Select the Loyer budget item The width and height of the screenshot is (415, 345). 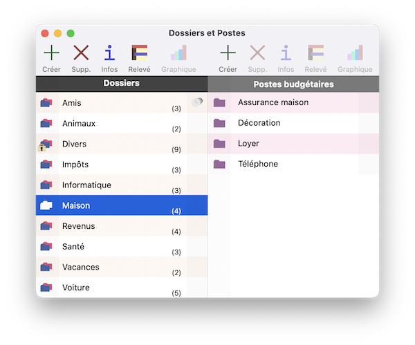point(293,143)
